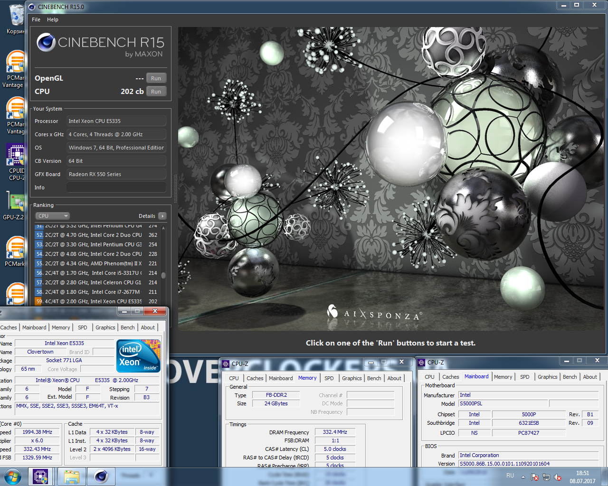This screenshot has width=608, height=486.
Task: Open About tab in left CPU-Z window
Action: tap(148, 327)
